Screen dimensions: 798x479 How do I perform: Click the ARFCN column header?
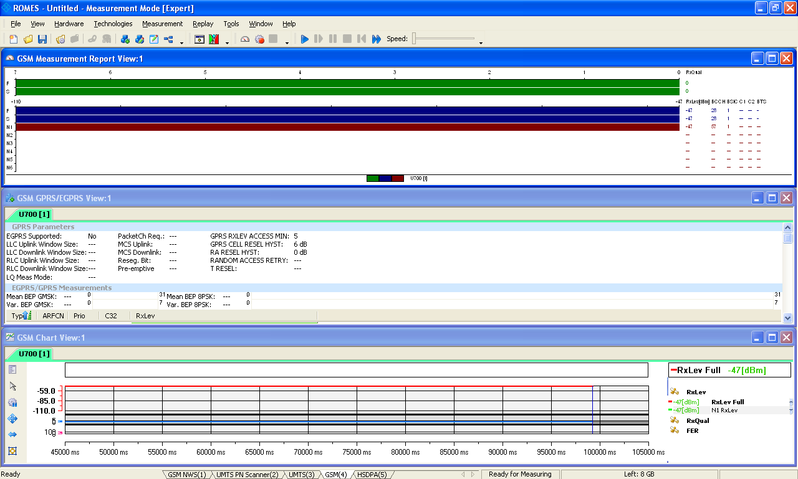click(x=53, y=316)
